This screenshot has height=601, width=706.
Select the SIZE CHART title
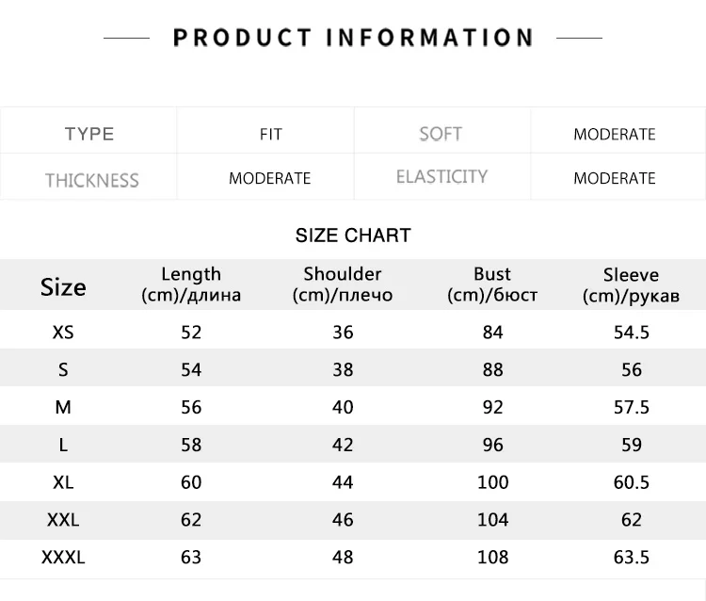point(353,236)
